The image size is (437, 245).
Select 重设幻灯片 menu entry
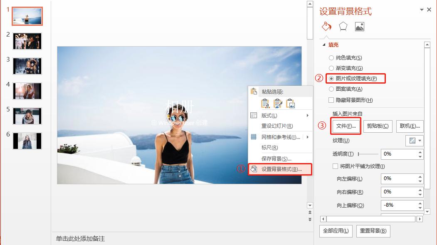point(280,126)
